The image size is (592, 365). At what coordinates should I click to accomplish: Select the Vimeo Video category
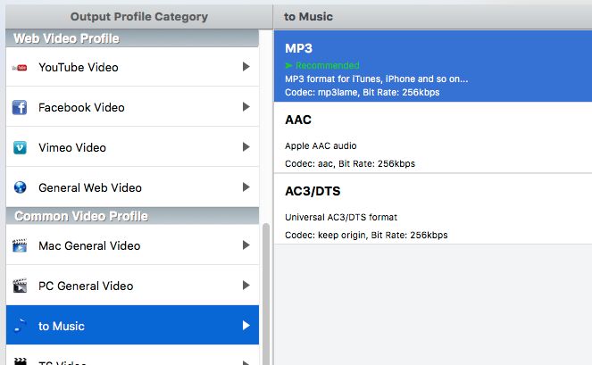coord(132,147)
